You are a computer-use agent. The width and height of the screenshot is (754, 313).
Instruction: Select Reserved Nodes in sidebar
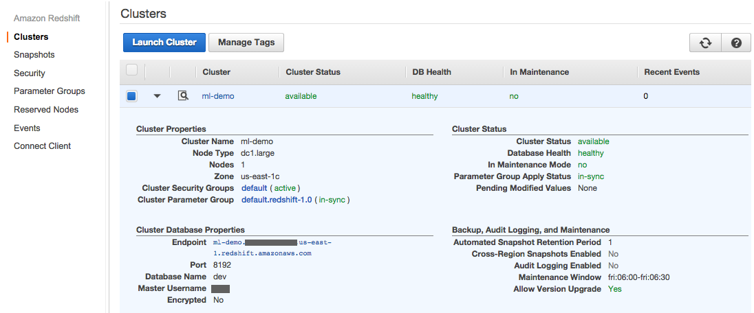coord(46,109)
